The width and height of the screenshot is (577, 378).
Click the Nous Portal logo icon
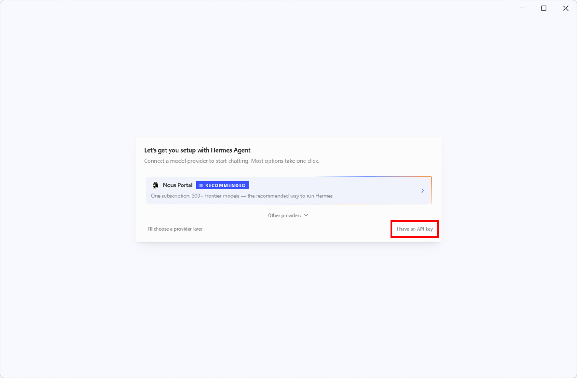pyautogui.click(x=155, y=185)
